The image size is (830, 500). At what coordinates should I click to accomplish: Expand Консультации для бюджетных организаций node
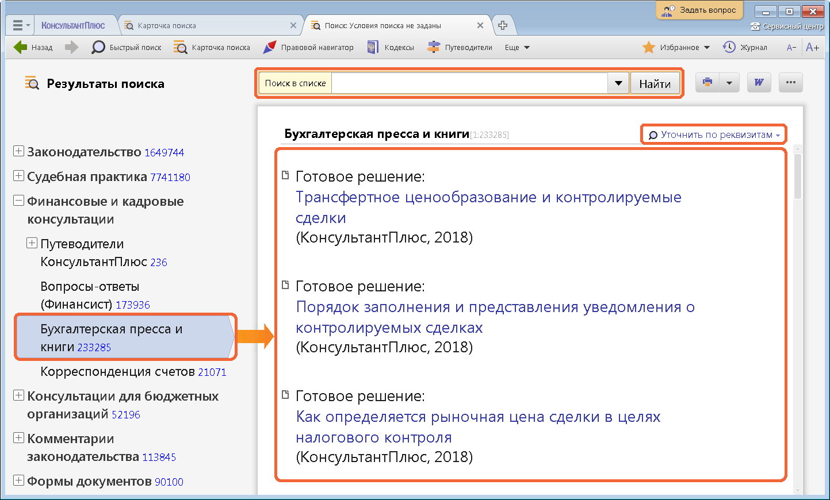tap(18, 395)
